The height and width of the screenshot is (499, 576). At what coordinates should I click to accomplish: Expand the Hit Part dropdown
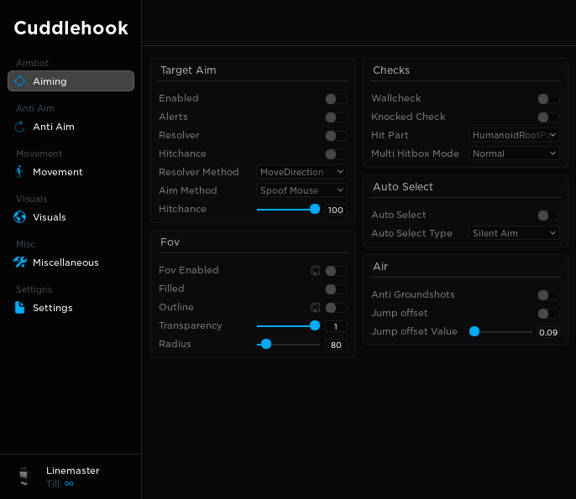click(514, 135)
